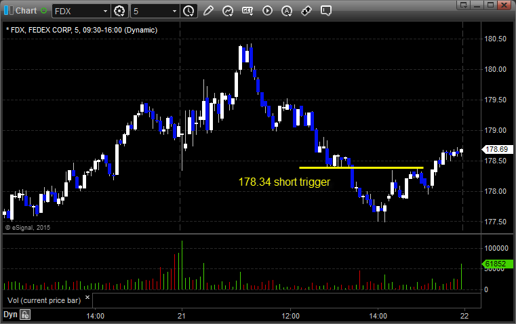Click the comment note icon
The width and height of the screenshot is (516, 324).
(325, 11)
